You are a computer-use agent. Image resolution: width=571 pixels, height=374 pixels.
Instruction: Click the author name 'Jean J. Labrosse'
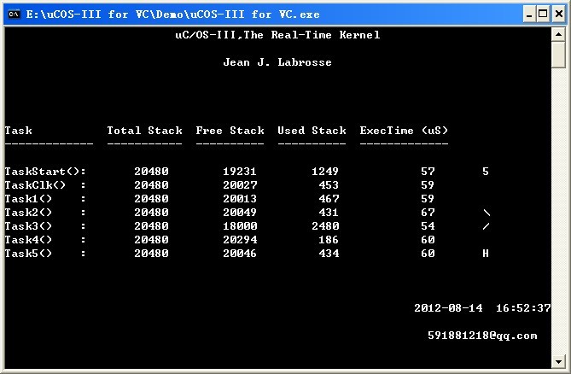tap(277, 62)
